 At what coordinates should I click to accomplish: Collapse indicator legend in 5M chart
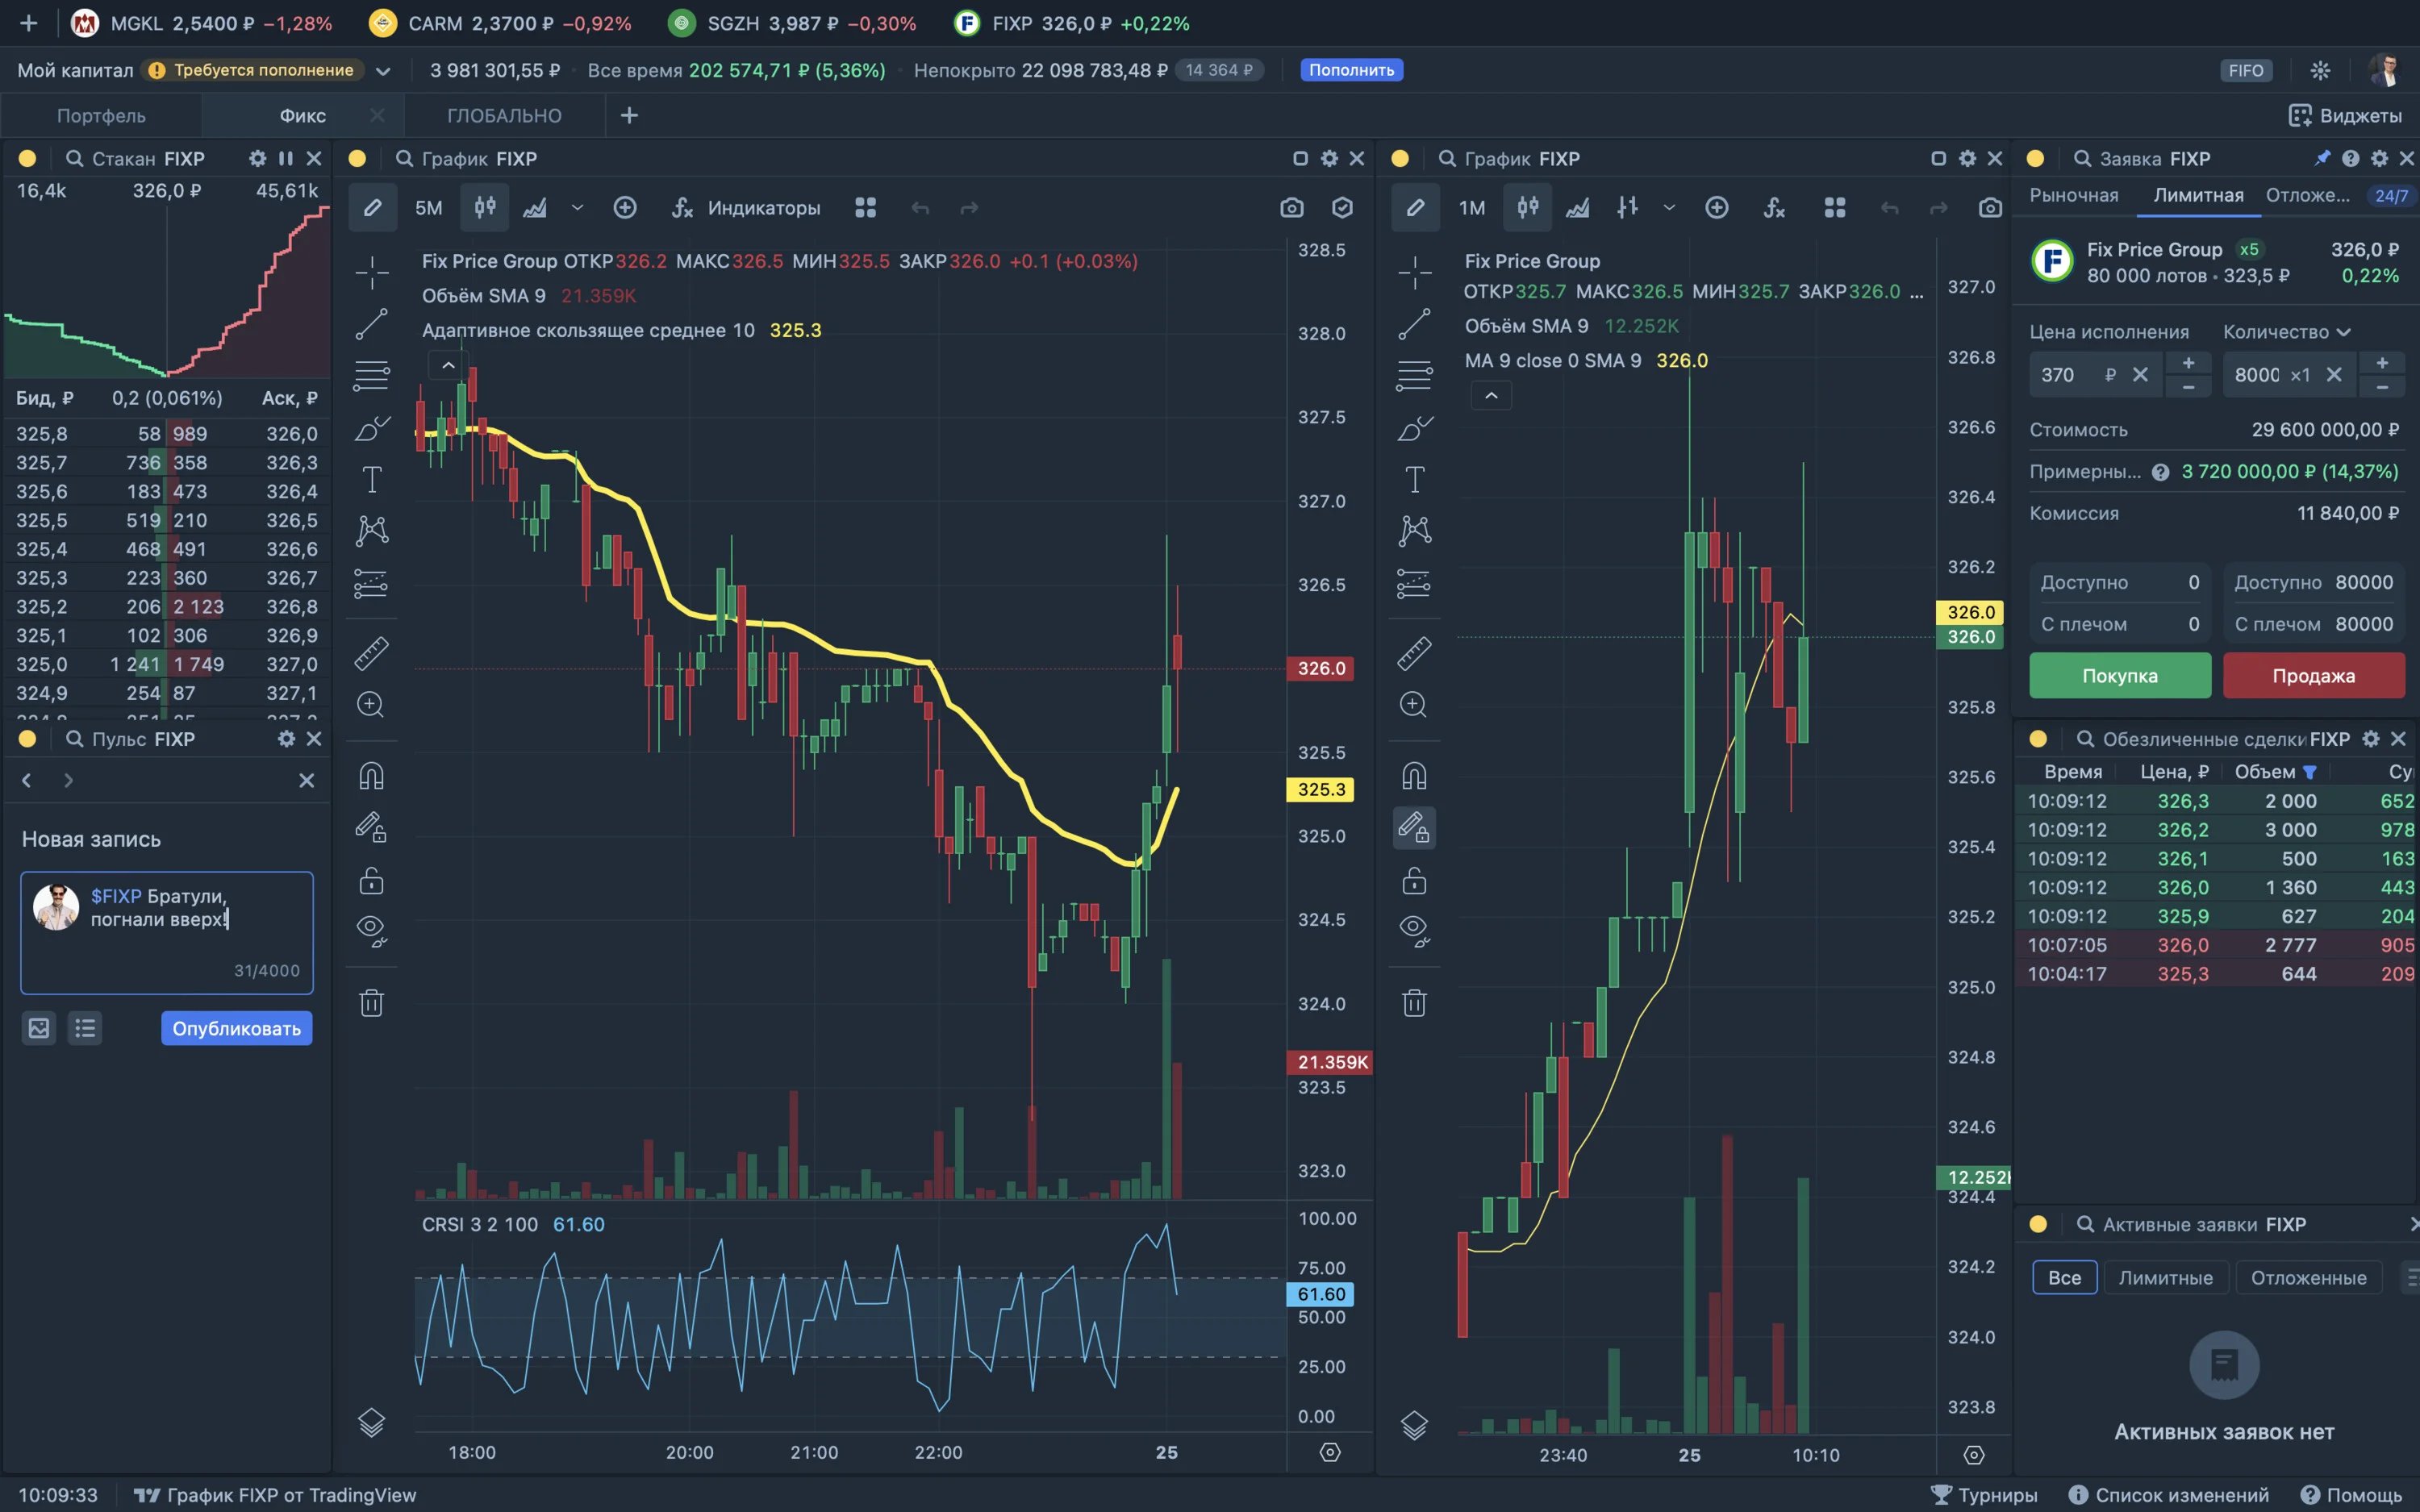pyautogui.click(x=448, y=366)
